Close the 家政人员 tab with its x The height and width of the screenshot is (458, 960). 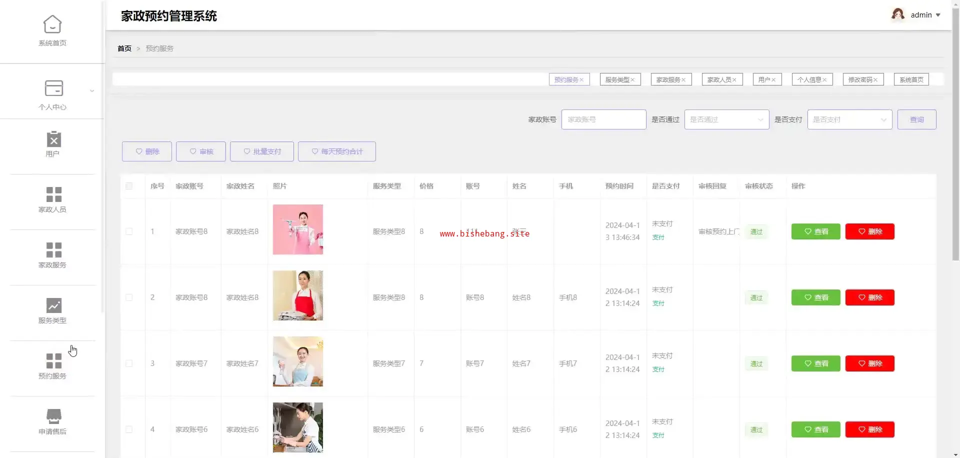[x=734, y=80]
